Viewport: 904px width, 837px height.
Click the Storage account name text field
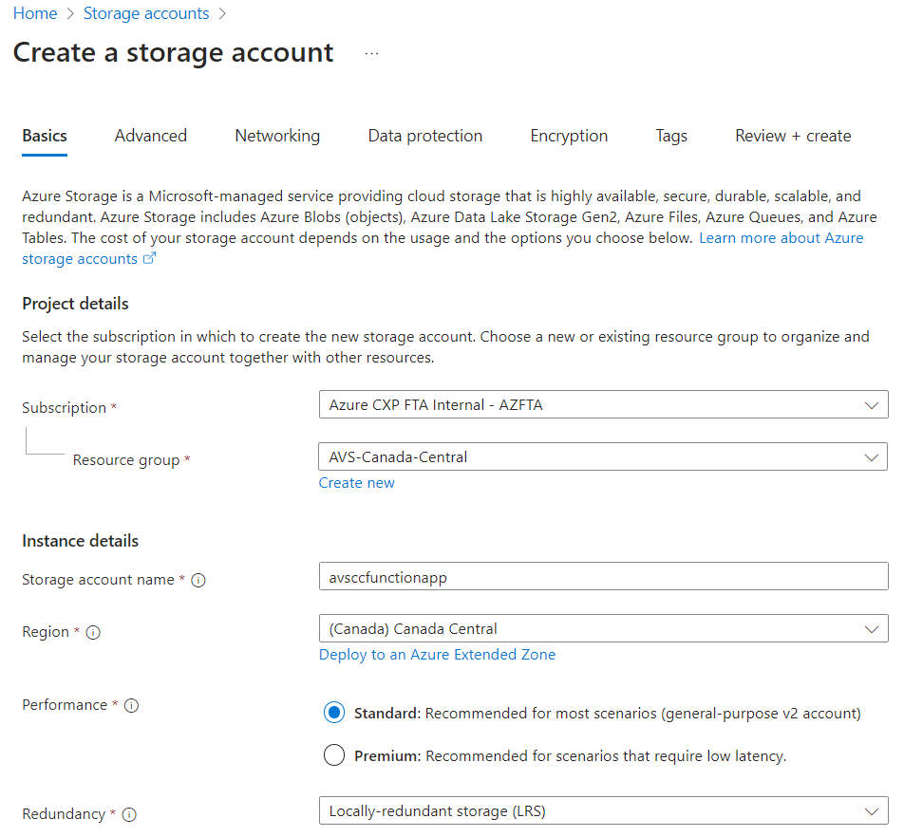603,577
